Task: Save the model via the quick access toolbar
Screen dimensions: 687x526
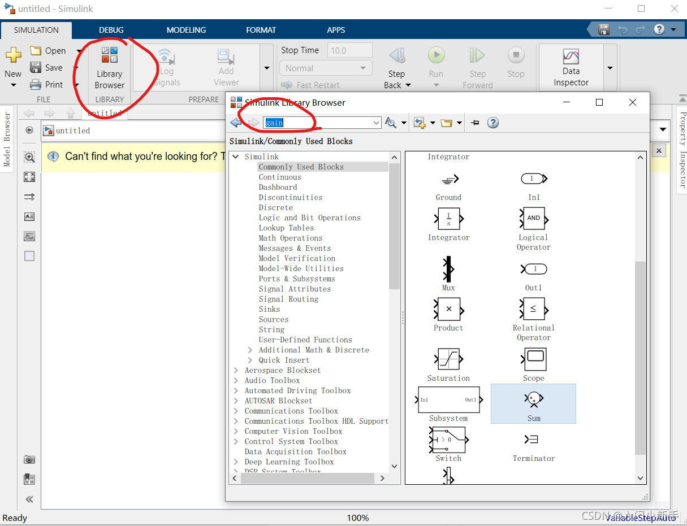Action: (603, 29)
